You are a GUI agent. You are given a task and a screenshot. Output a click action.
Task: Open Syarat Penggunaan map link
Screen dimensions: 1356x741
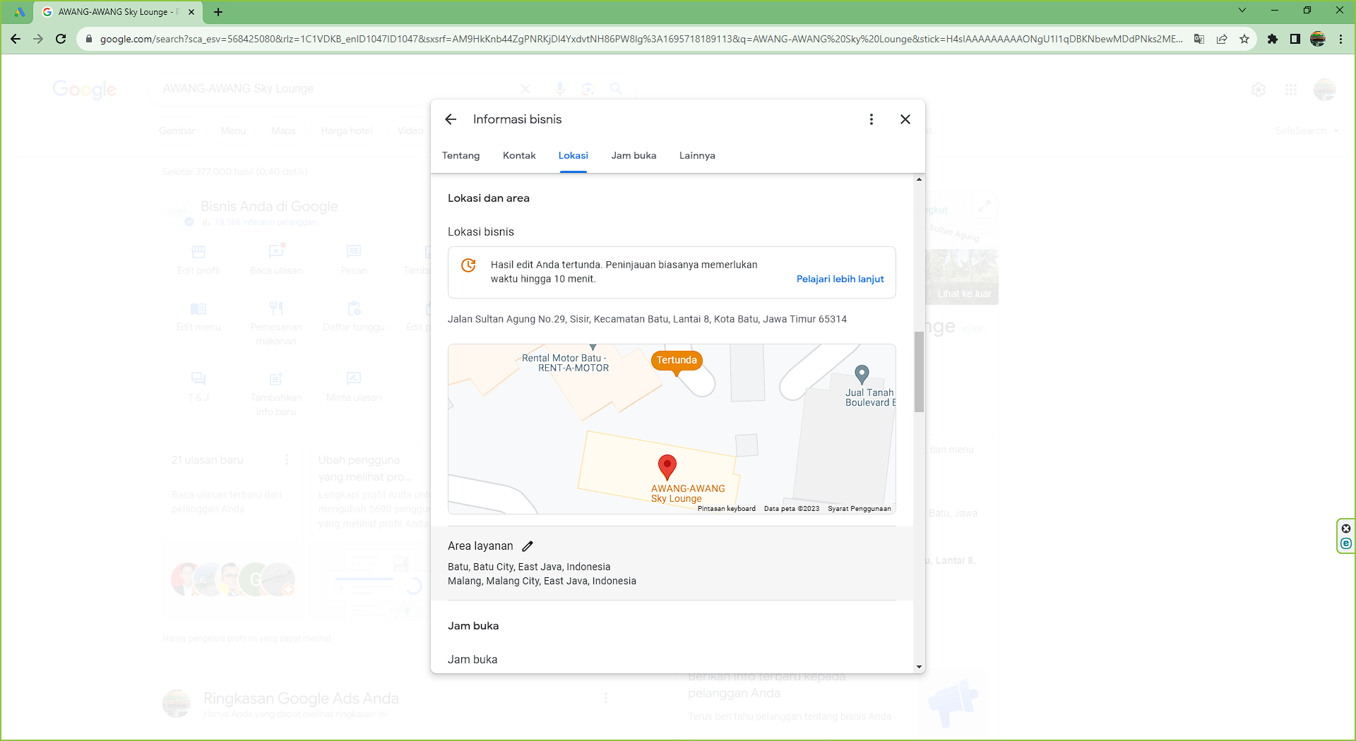tap(859, 508)
